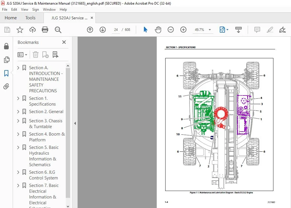
Task: Expand Section 4. Boom & Platform bookmark
Action: 18,134
